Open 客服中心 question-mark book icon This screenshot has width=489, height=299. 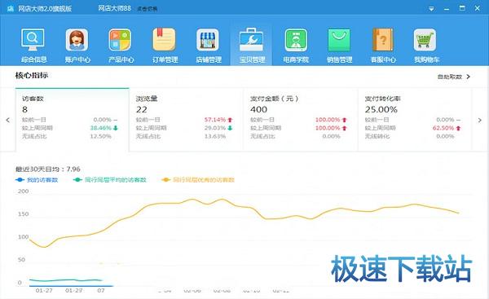click(x=383, y=40)
